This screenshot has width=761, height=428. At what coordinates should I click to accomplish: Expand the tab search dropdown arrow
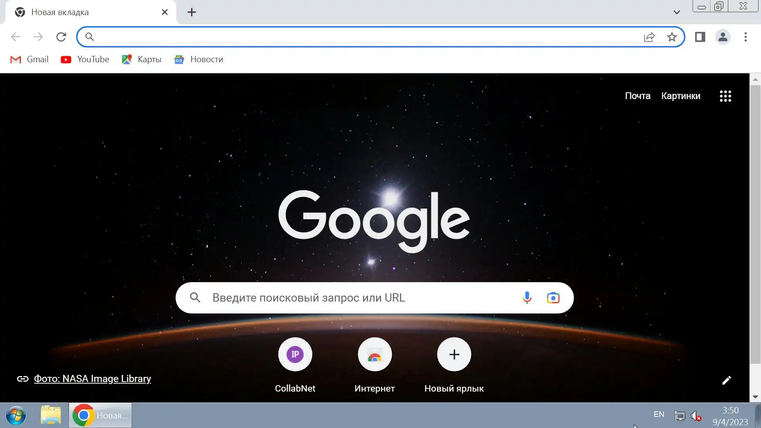click(x=677, y=12)
